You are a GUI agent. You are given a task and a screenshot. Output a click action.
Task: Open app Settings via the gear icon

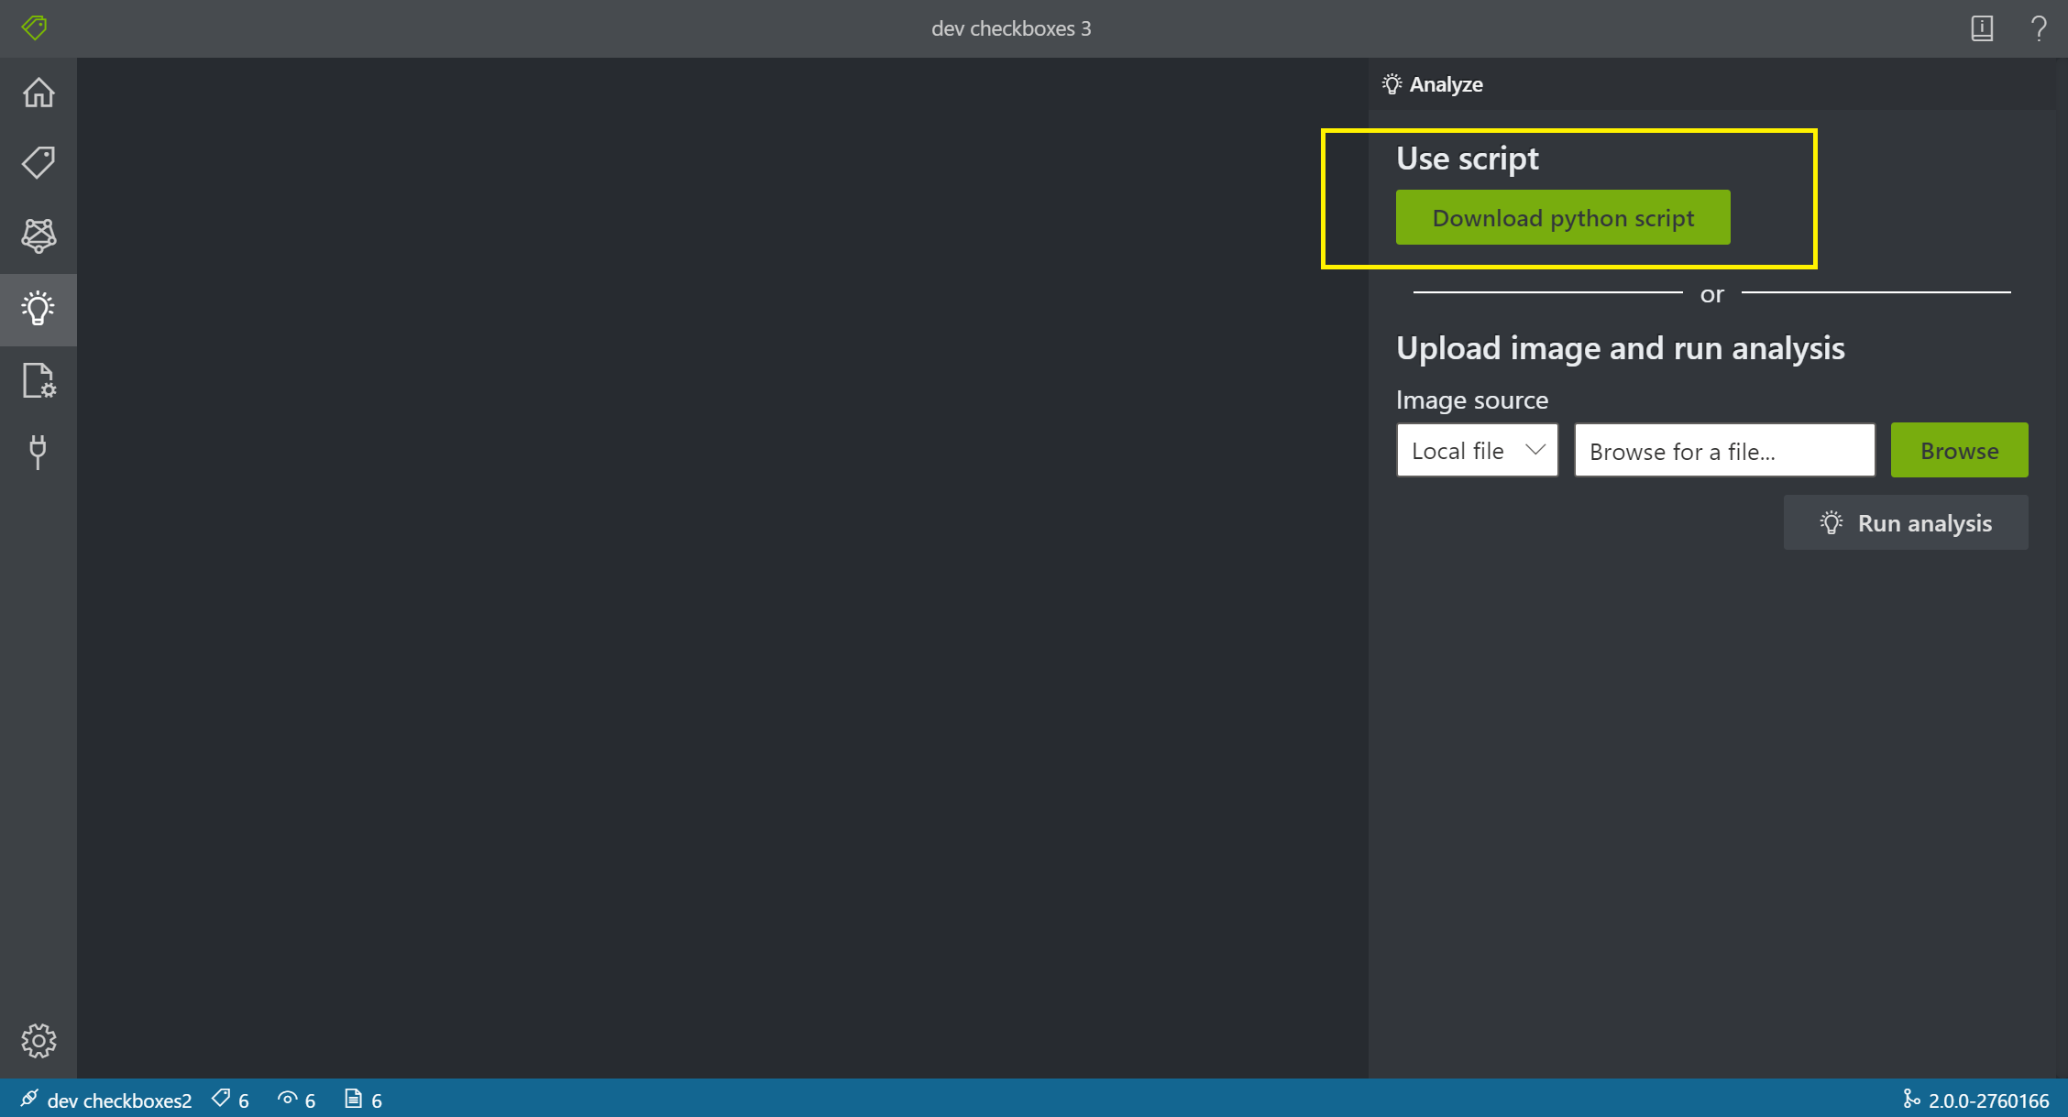(x=38, y=1040)
